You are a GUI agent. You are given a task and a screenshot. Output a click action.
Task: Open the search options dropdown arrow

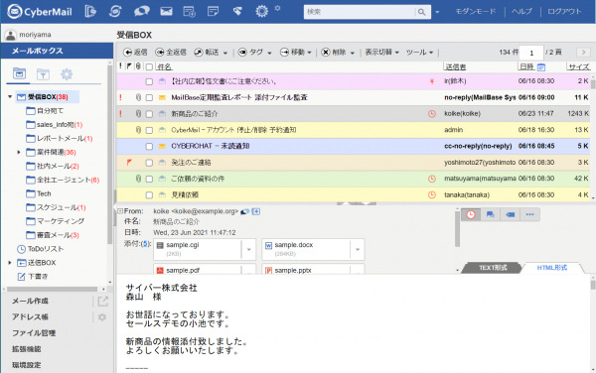click(x=437, y=12)
